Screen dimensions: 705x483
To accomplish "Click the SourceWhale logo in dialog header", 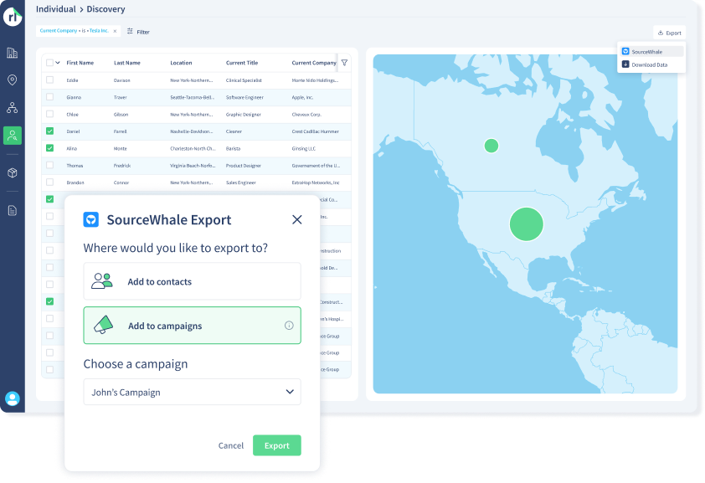I will coord(90,219).
